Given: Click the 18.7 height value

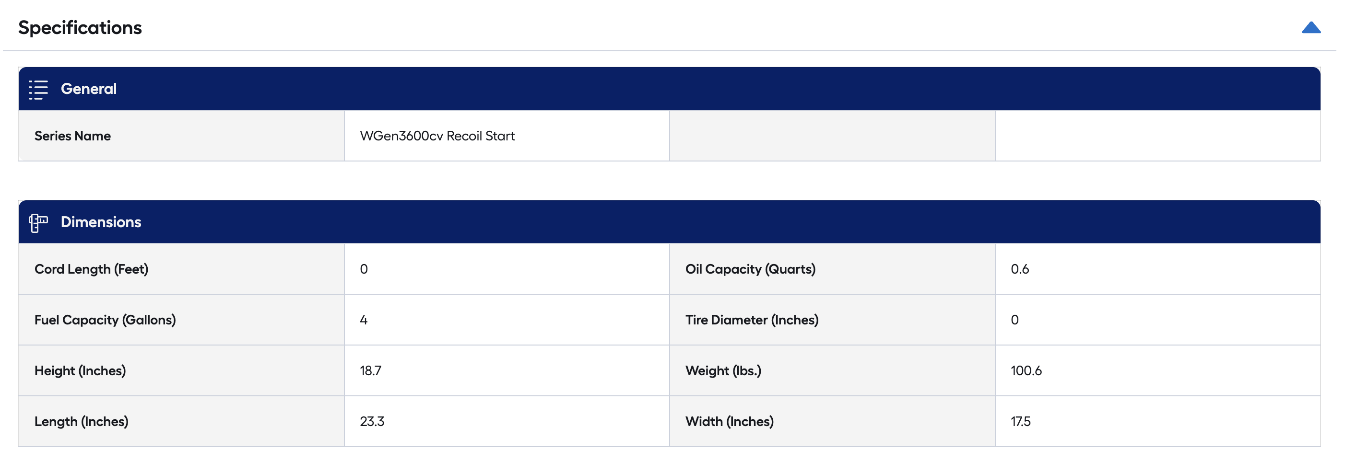Looking at the screenshot, I should click(370, 371).
